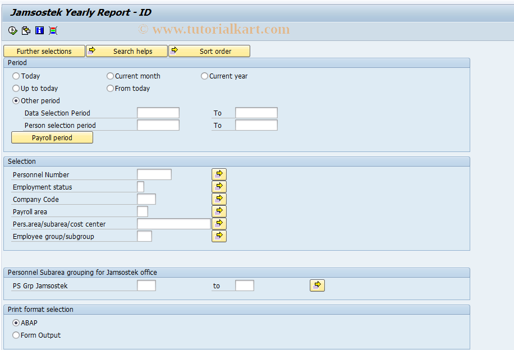This screenshot has width=514, height=350.
Task: Open multiple selection for Payroll area
Action: [219, 211]
